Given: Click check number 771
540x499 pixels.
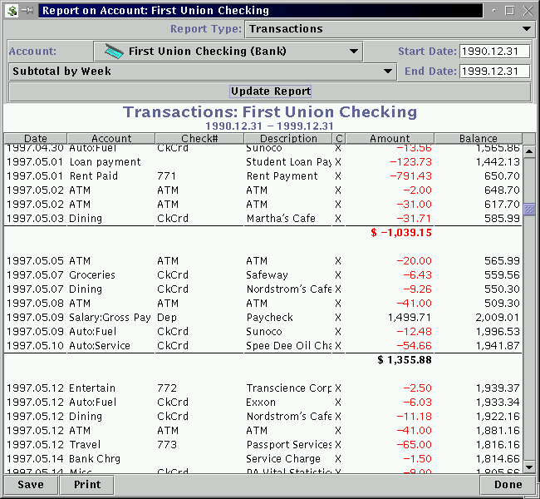Looking at the screenshot, I should coord(167,176).
